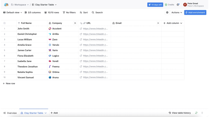Open Amelia Grace's LinkedIn URL link
Viewport: 209px width, 117px height.
(x=95, y=45)
